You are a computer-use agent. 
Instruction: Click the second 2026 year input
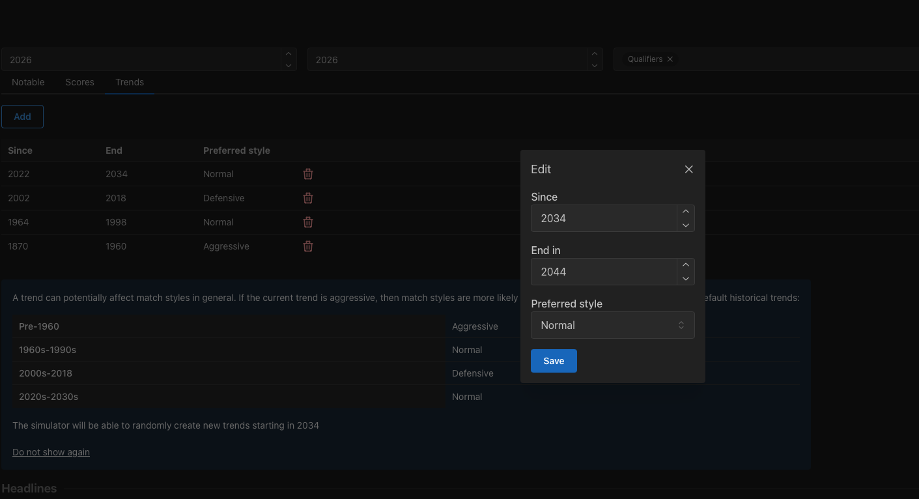coord(447,59)
